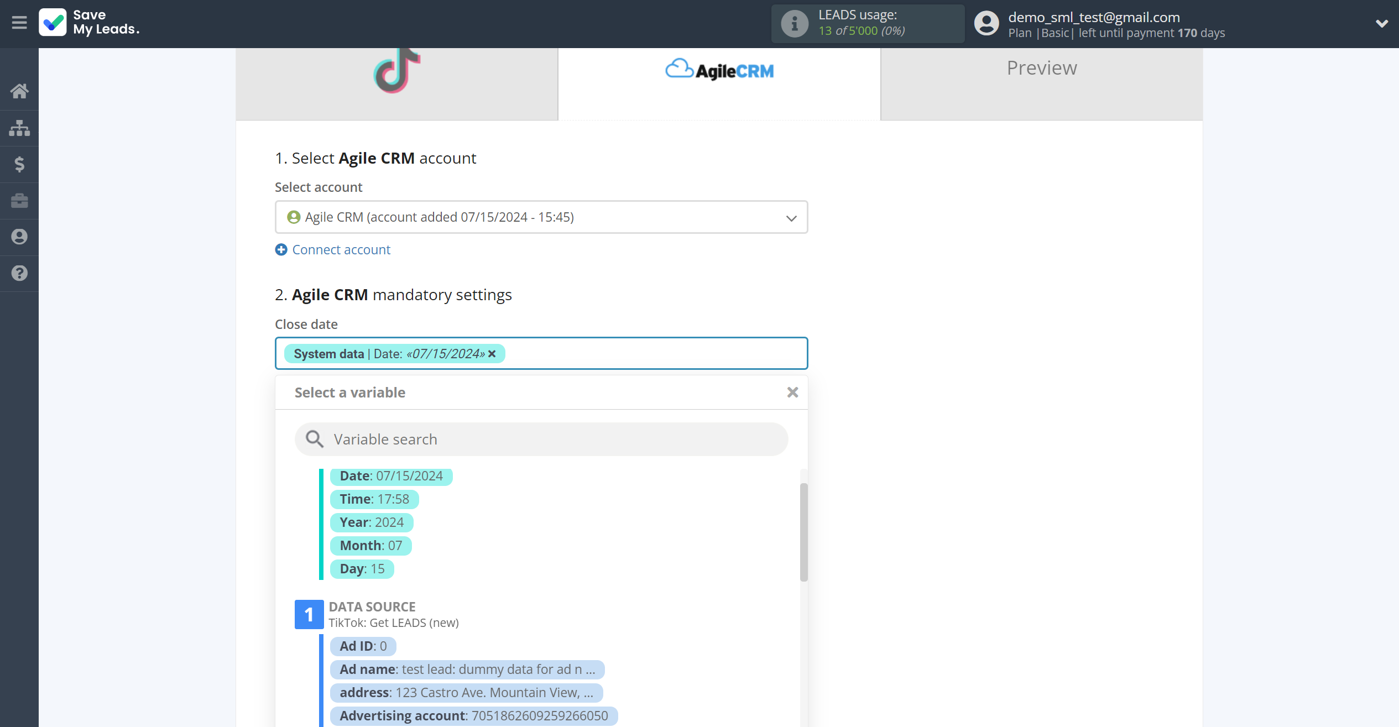
Task: Select the Advertising account variable
Action: tap(474, 716)
